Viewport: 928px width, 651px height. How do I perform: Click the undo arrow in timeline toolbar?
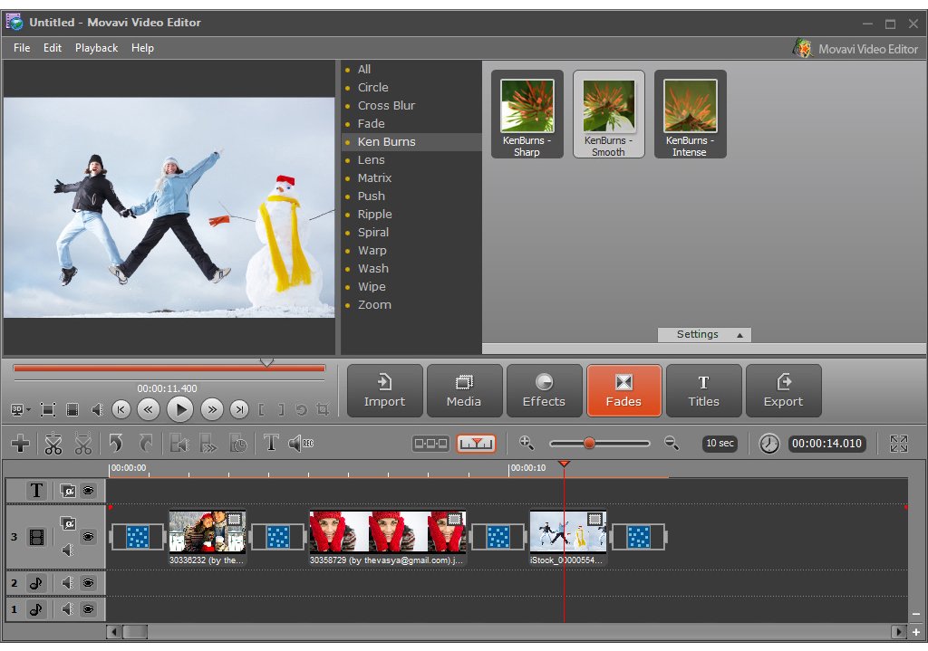tap(115, 444)
